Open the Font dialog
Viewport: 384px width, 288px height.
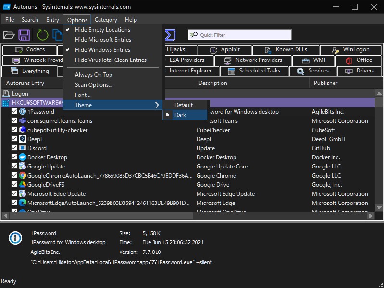point(112,95)
